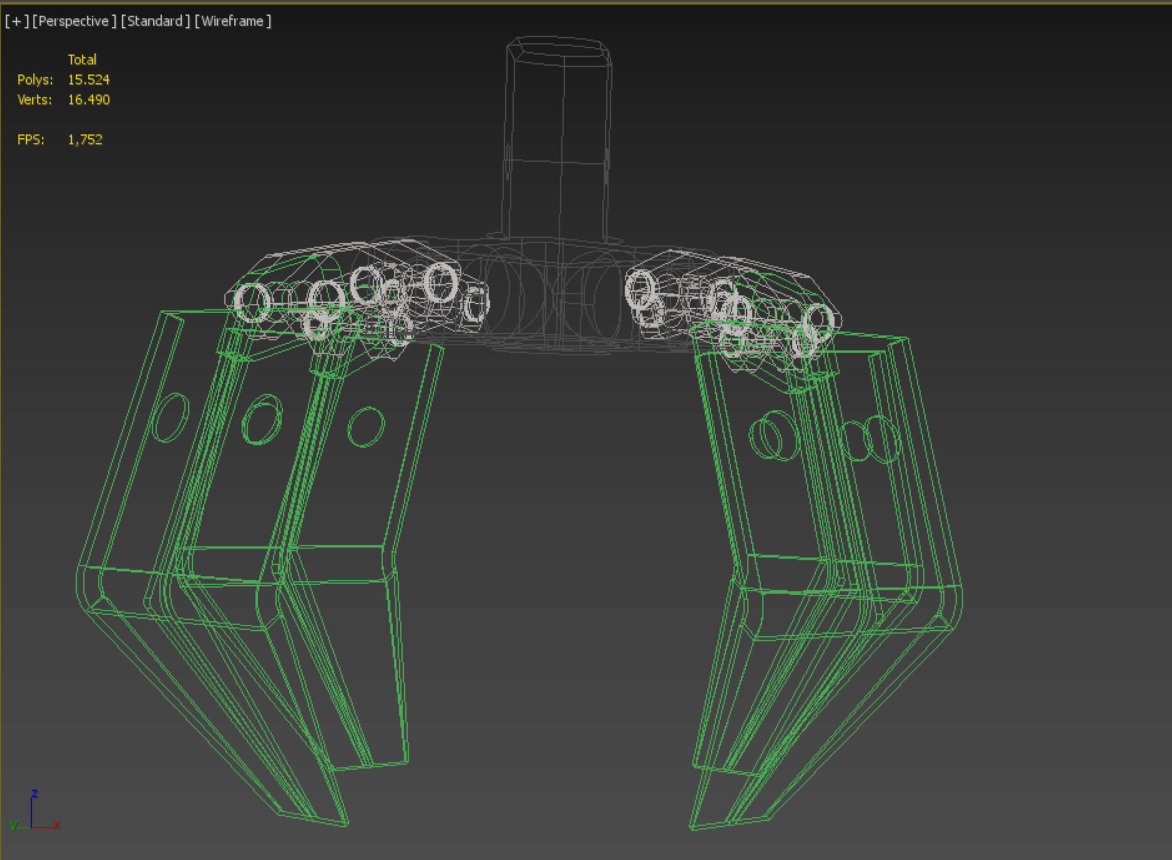1172x860 pixels.
Task: Click the bottom tip of right claw
Action: (693, 828)
